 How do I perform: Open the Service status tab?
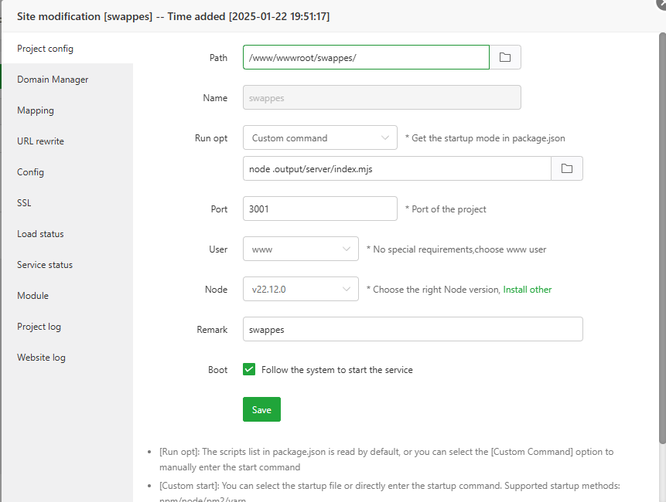pos(45,265)
